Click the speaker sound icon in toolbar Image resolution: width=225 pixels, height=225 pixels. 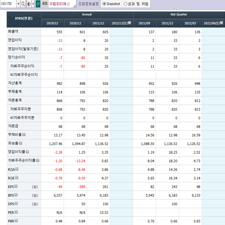[x=29, y=4]
